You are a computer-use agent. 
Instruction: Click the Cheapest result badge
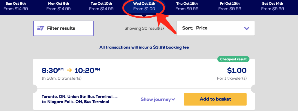pyautogui.click(x=233, y=59)
